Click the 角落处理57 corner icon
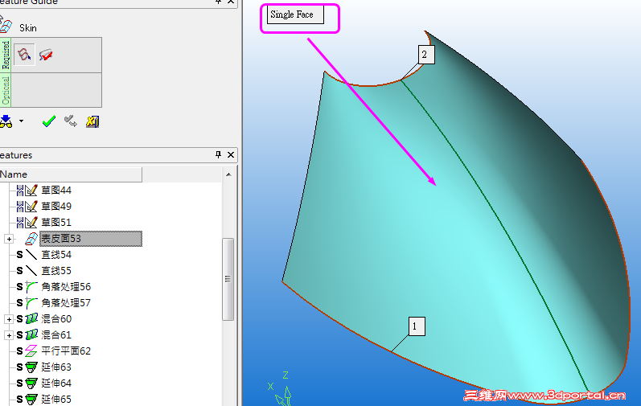 coord(31,303)
